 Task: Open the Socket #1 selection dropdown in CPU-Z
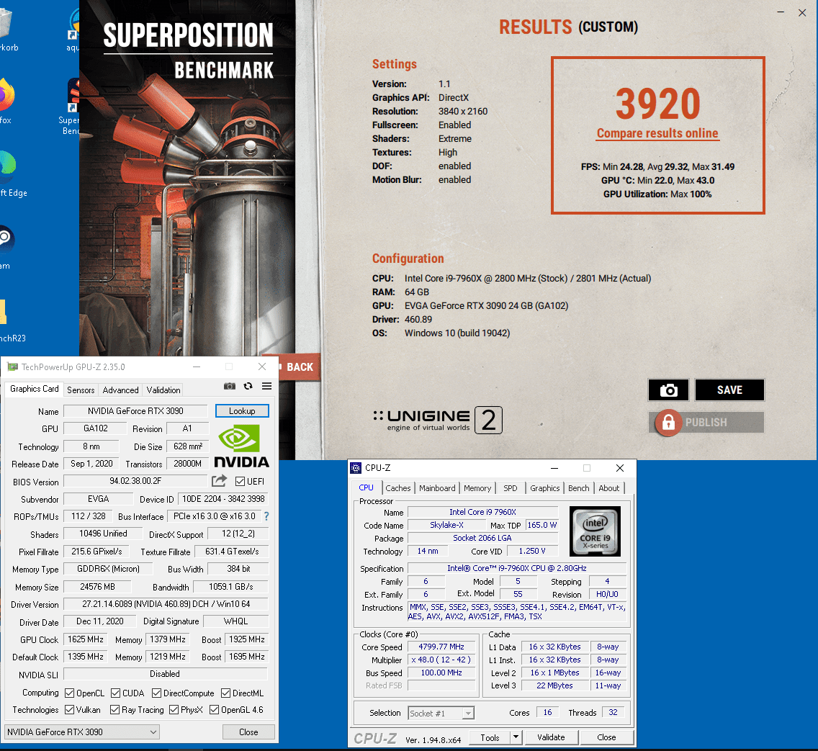click(x=441, y=713)
